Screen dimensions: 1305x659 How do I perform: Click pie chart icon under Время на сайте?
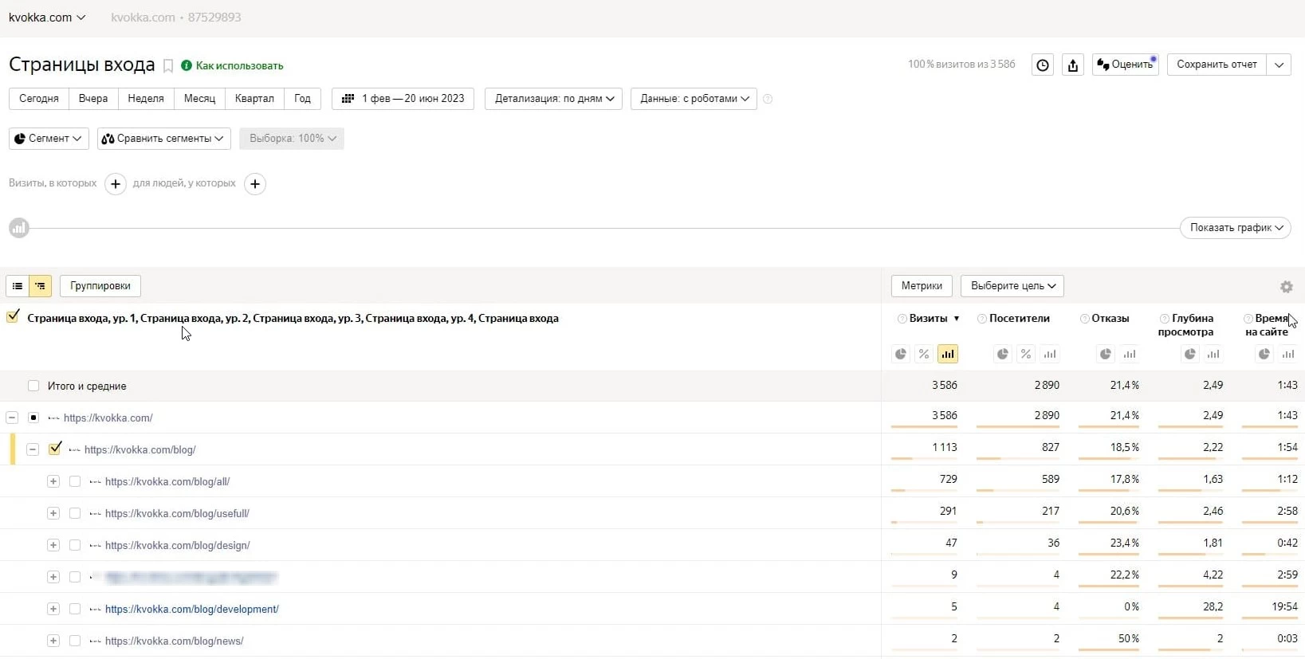[1264, 354]
